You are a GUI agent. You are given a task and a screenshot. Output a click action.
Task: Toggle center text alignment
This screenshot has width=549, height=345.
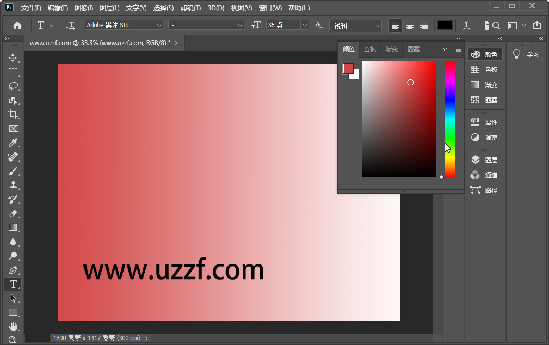point(409,25)
